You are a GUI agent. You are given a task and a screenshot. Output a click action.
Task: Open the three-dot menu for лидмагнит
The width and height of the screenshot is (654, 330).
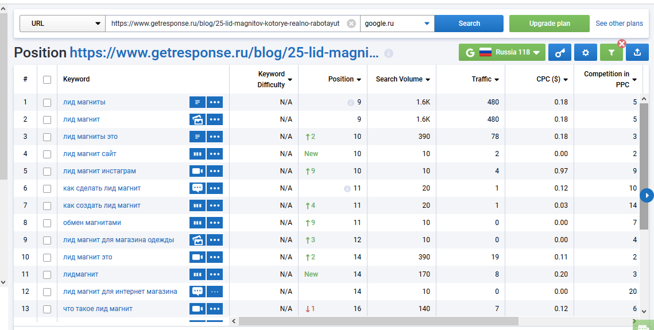[215, 274]
